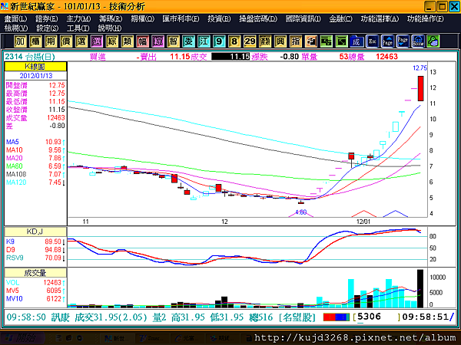Open the yellow 選 toolbar button
The height and width of the screenshot is (345, 461).
pos(81,41)
